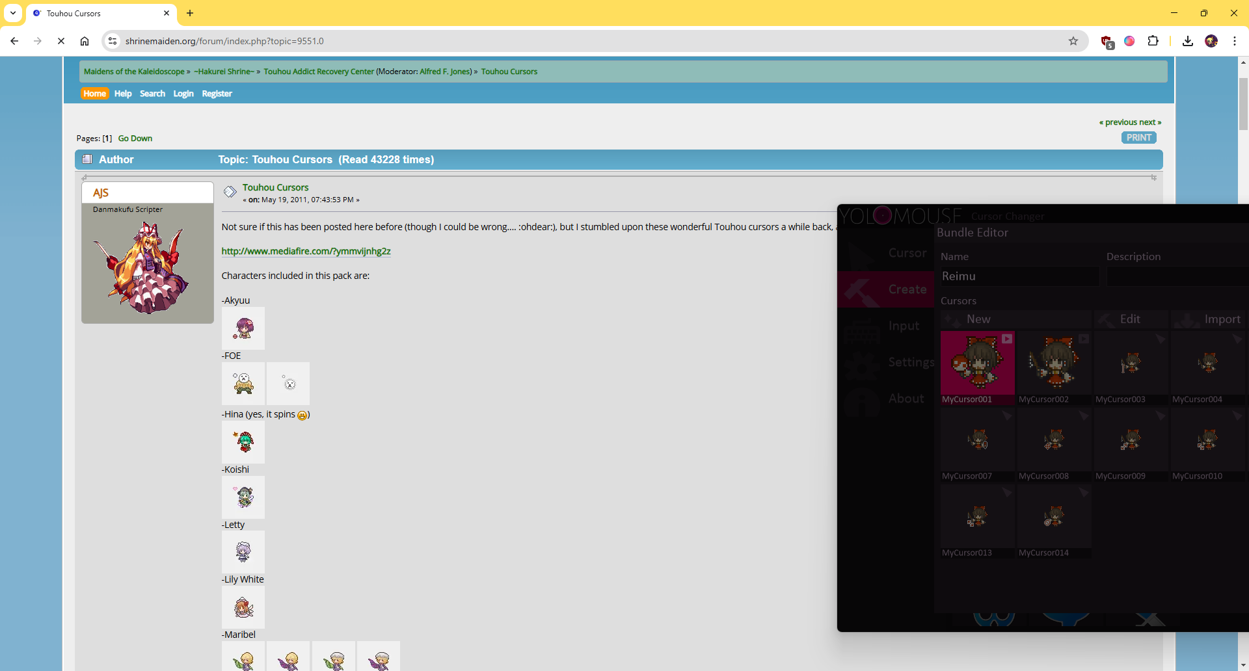Click Edit in the Cursors section
The width and height of the screenshot is (1249, 671).
(1131, 319)
